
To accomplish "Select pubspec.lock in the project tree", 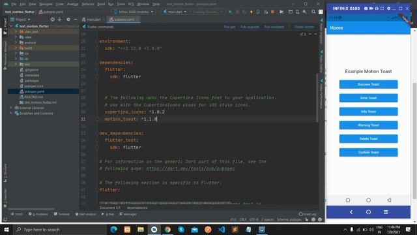I will (x=34, y=86).
